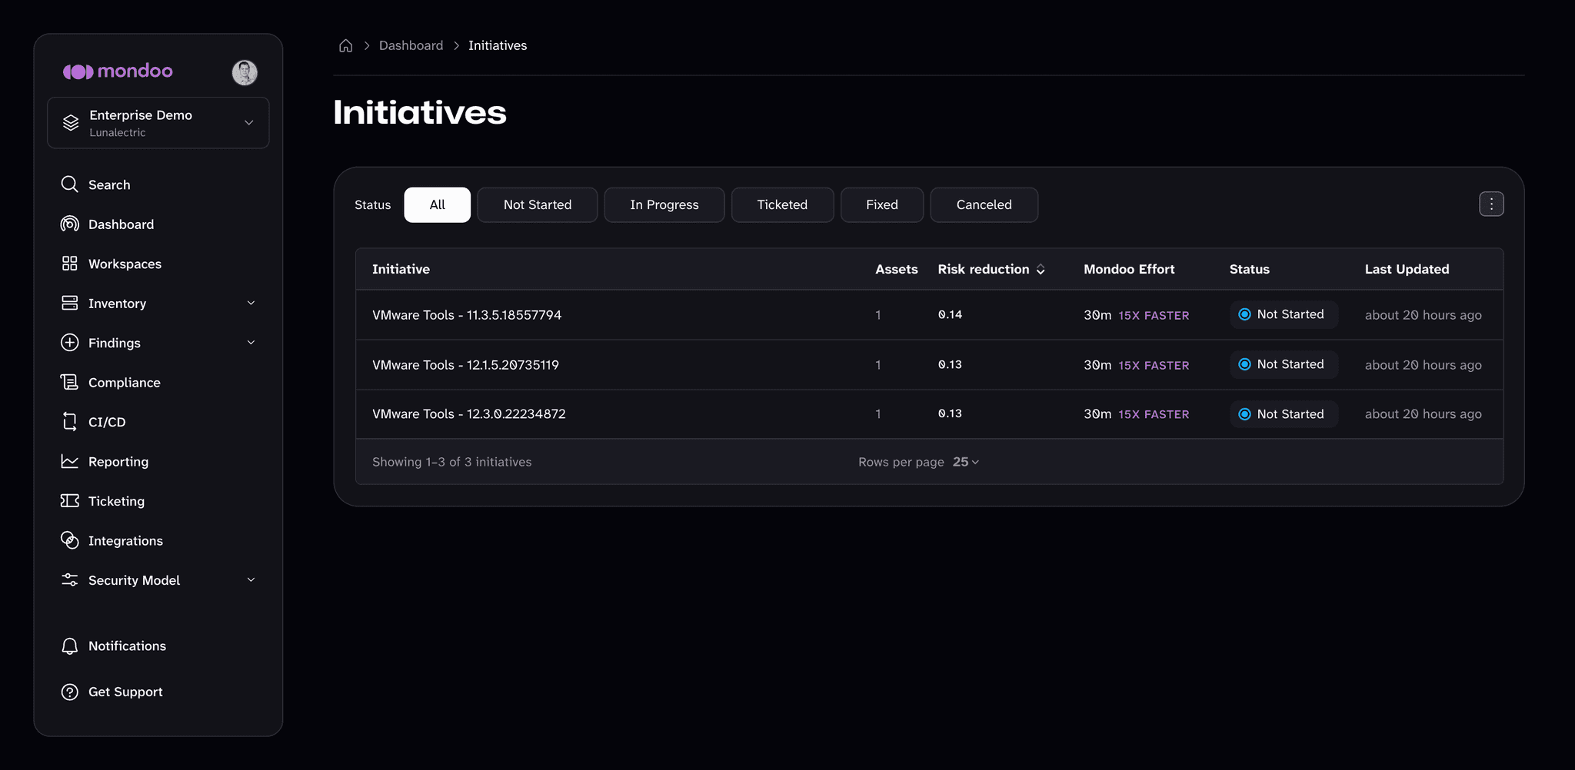Expand the Security Model submenu chevron

click(251, 580)
